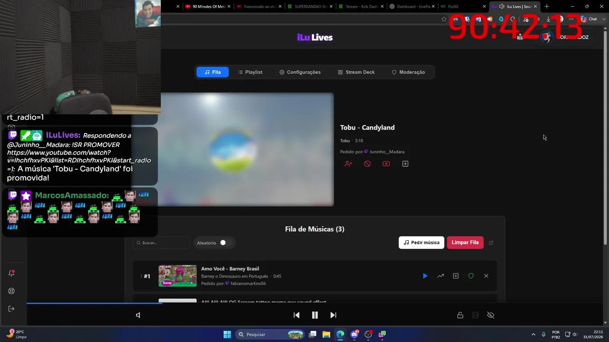
Task: Click the support lifebuoy icon in sidebar
Action: 12,291
